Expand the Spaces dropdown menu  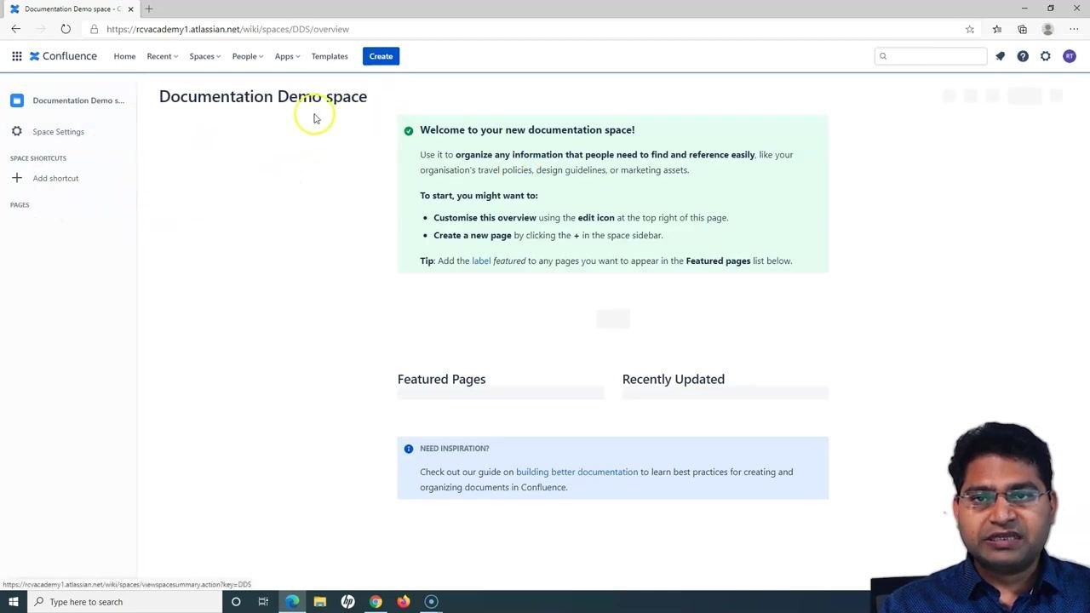tap(204, 56)
